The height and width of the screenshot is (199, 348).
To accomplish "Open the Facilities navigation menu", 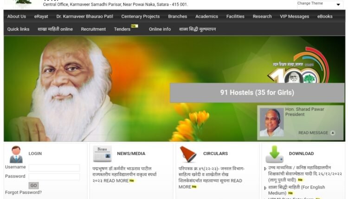I will [235, 17].
